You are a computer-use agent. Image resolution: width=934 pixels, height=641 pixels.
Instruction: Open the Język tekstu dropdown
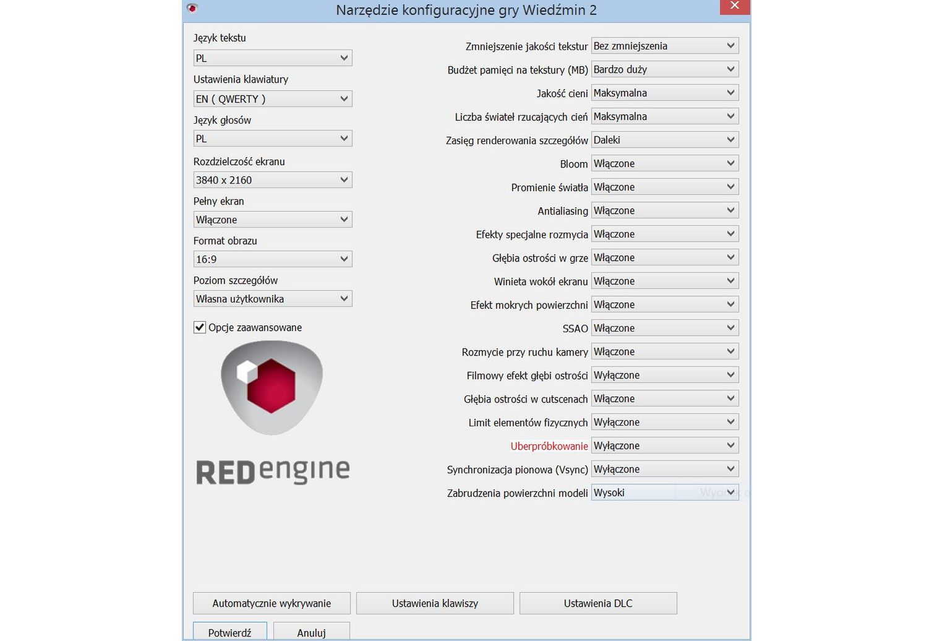(x=273, y=58)
